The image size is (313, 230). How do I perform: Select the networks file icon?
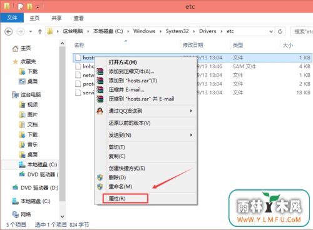[78, 75]
